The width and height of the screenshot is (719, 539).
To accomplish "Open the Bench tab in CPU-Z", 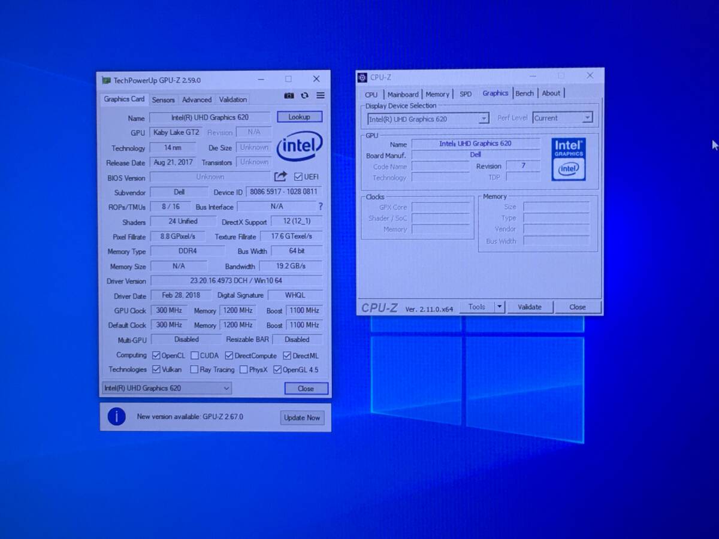I will pos(524,93).
